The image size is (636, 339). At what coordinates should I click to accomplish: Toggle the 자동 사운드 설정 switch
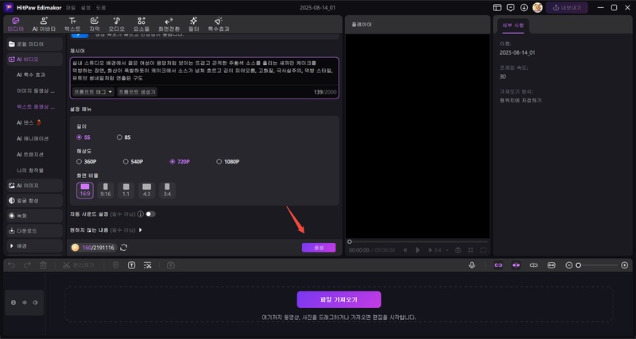[150, 214]
